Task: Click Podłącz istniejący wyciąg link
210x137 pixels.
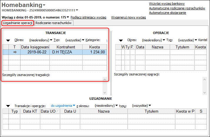Action: [88, 17]
